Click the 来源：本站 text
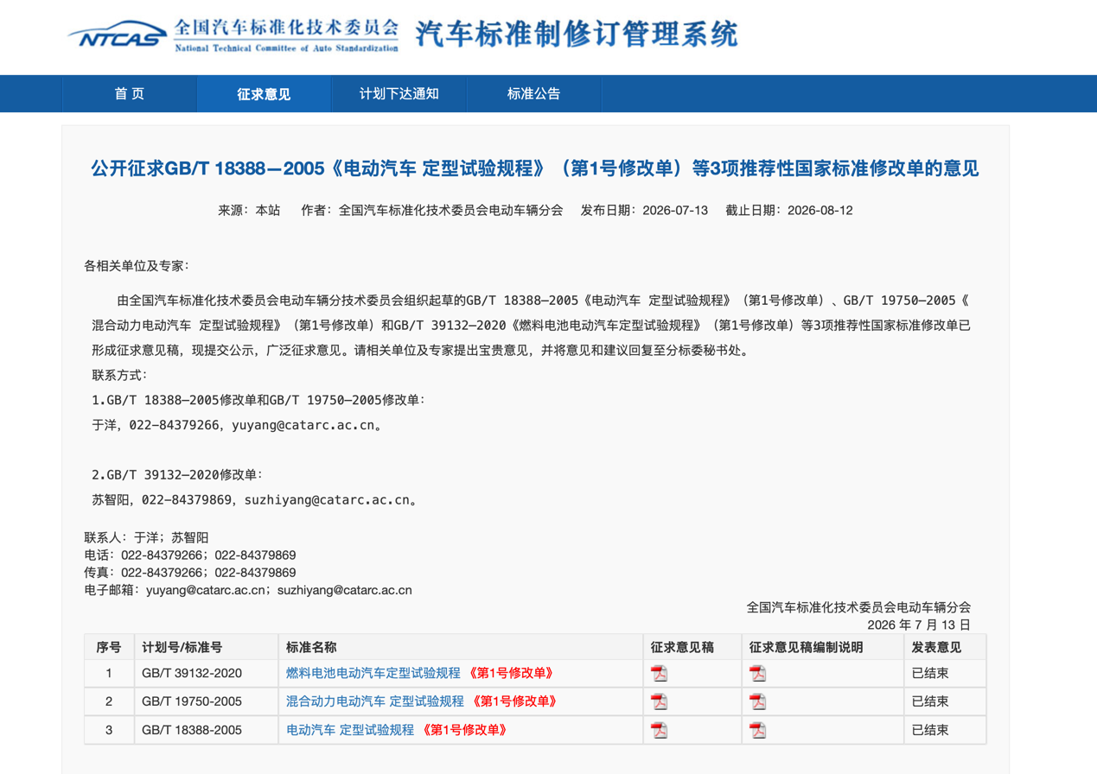The image size is (1097, 774). point(249,210)
